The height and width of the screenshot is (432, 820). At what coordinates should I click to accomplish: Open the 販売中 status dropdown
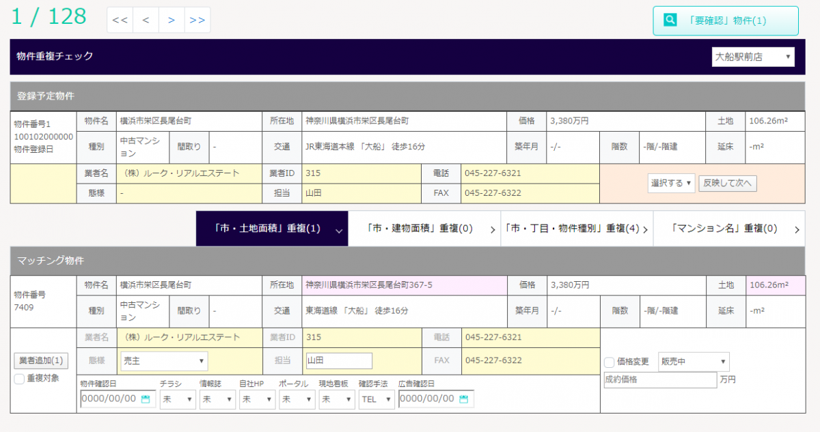(693, 362)
